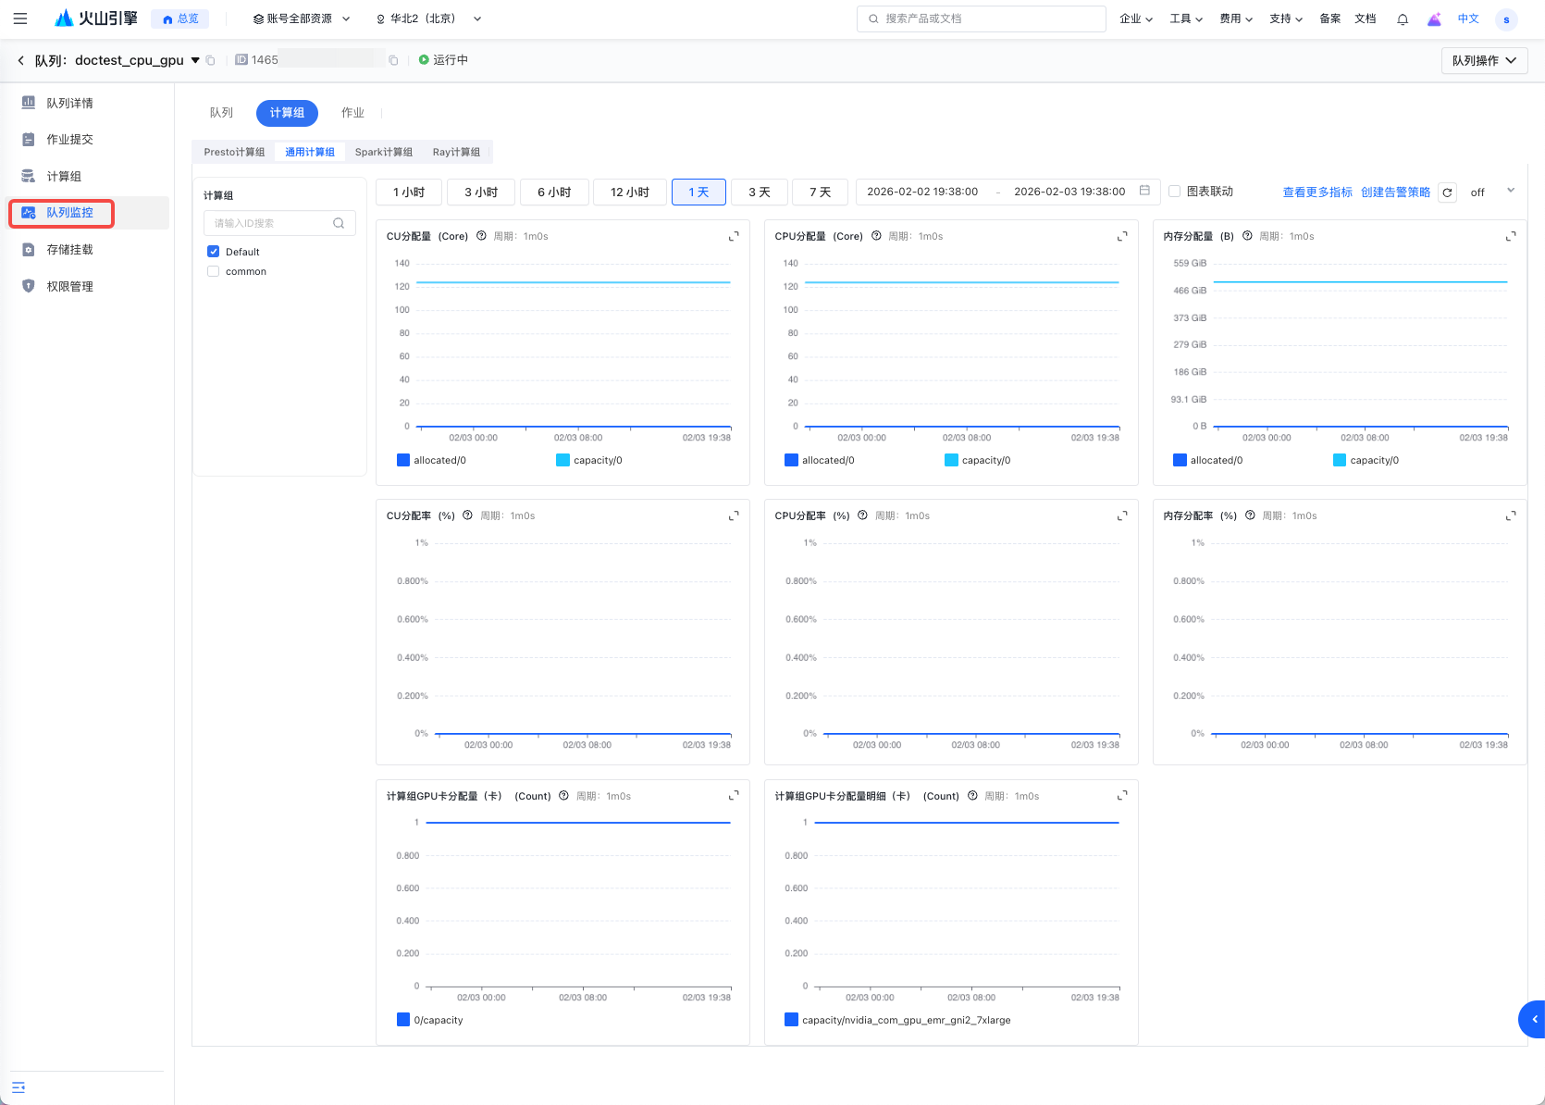Click help icon next to CPU分配率 title
The height and width of the screenshot is (1105, 1545).
point(862,515)
